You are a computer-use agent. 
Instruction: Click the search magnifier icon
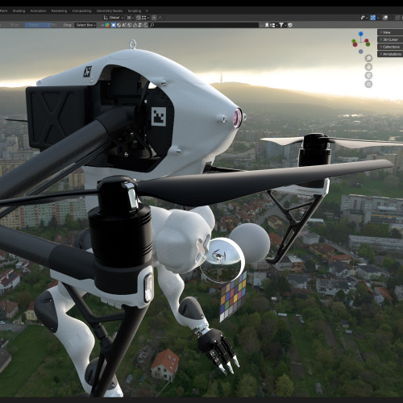pos(152,25)
